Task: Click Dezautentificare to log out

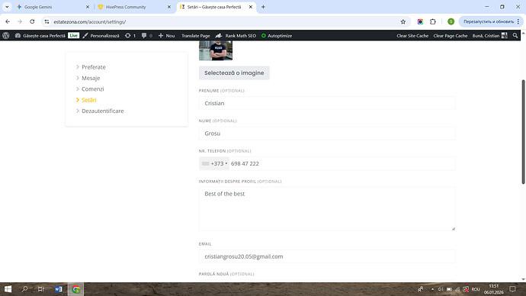Action: pos(103,111)
